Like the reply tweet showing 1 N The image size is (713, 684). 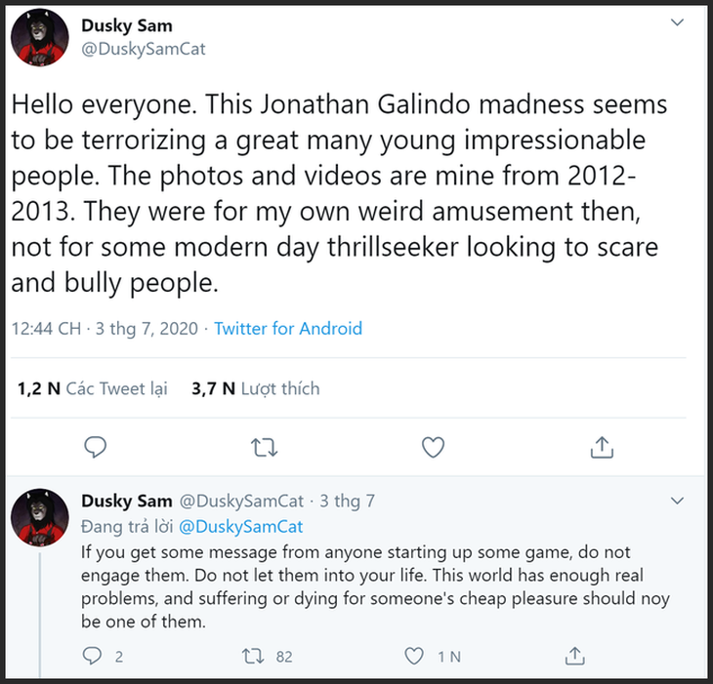pos(414,656)
